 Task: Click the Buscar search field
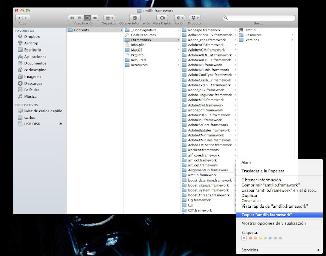coord(259,18)
